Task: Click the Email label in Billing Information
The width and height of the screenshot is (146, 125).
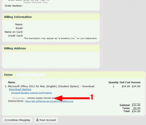Action: 19,28
